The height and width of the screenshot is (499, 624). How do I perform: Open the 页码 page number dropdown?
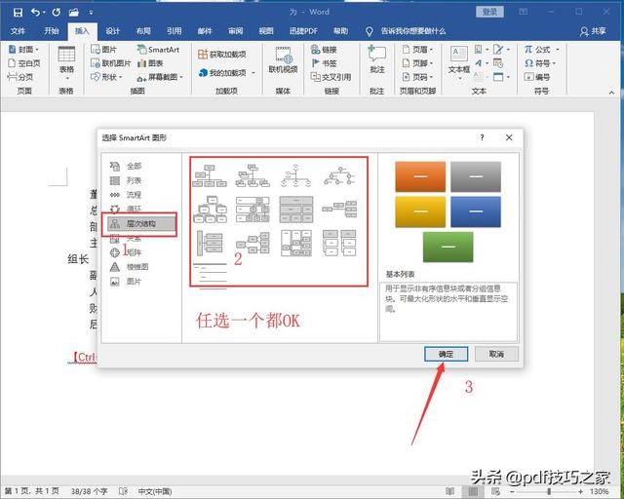(x=417, y=77)
